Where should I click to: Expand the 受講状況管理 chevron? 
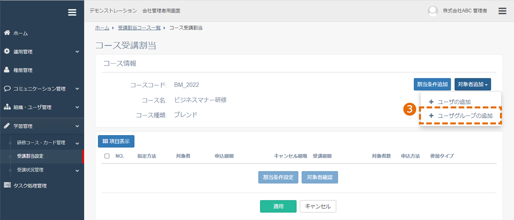[x=77, y=170]
